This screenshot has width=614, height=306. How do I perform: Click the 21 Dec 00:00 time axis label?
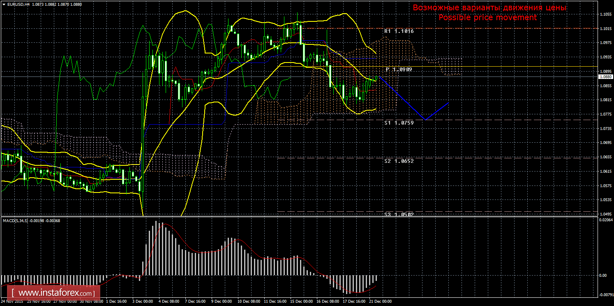tap(380, 301)
